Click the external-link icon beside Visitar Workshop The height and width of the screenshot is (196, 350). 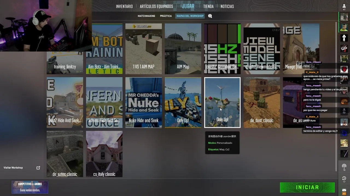(38, 168)
